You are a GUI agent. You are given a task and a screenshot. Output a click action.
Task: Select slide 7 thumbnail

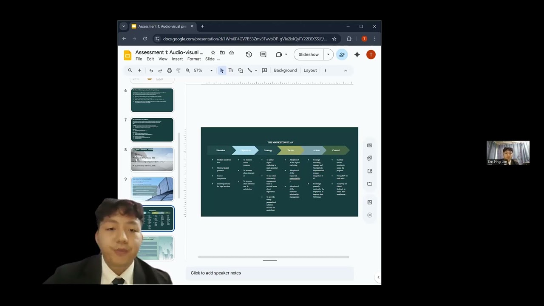tap(152, 130)
